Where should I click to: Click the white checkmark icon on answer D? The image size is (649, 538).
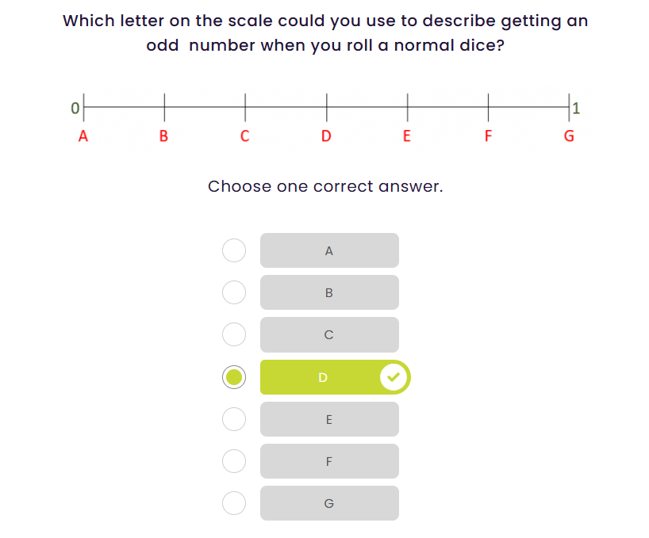pos(394,377)
